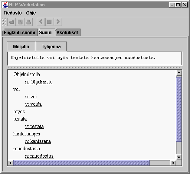
Task: Open the Tiedosto menu
Action: (x=13, y=13)
